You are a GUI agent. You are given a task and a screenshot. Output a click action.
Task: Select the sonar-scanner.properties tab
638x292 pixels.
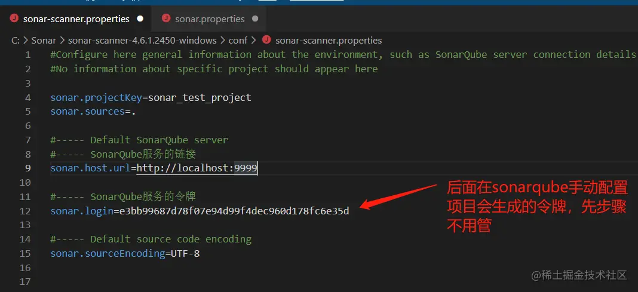76,19
